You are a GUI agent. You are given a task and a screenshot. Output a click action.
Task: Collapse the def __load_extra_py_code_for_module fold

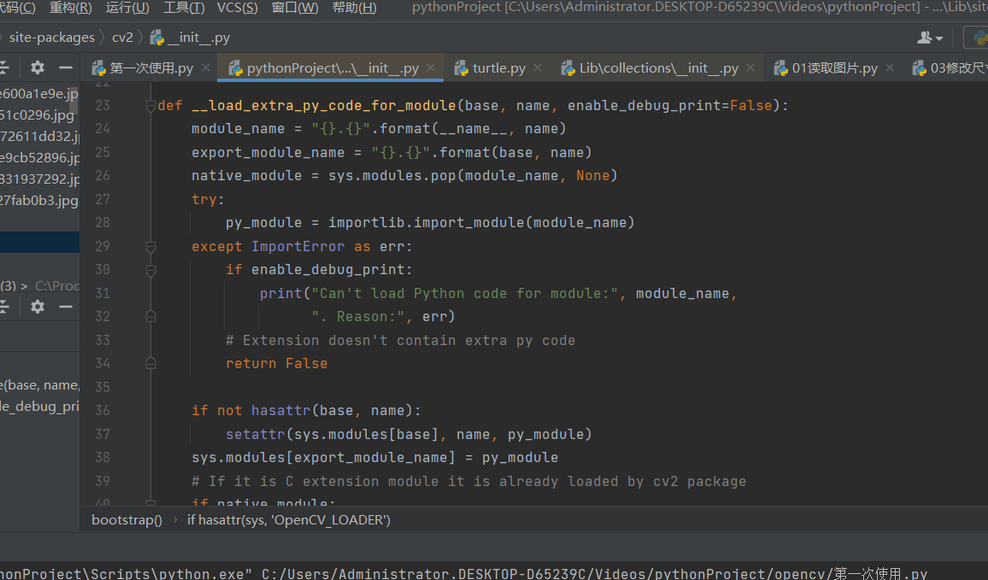pos(150,106)
